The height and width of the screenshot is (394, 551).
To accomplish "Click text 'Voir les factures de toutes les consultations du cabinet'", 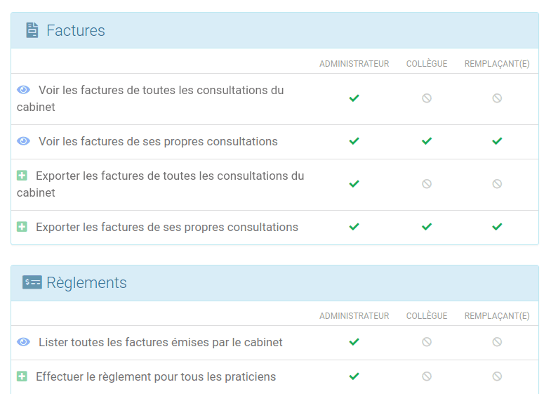I will [150, 98].
